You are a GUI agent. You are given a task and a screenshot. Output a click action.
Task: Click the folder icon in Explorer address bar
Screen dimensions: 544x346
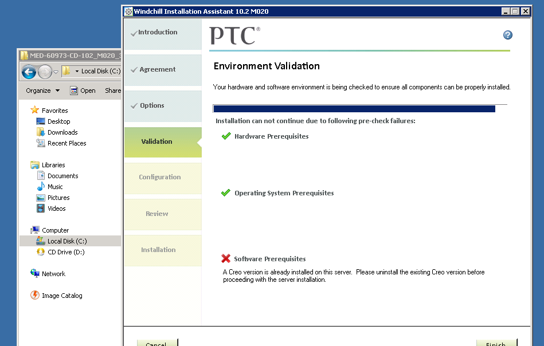tap(66, 71)
